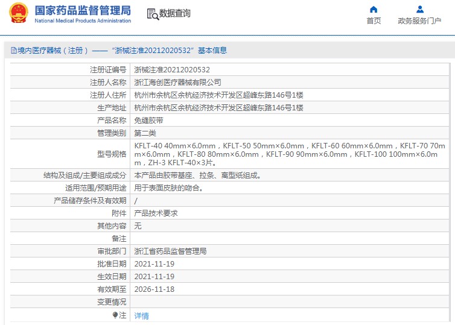Select registration number 浙械注准20212020532 in the table
This screenshot has height=325, width=455.
(x=172, y=70)
